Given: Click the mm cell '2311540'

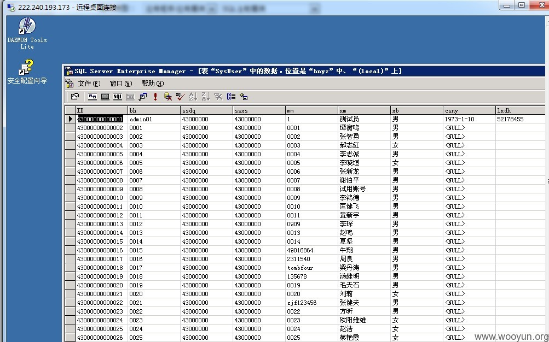Looking at the screenshot, I should coord(311,259).
